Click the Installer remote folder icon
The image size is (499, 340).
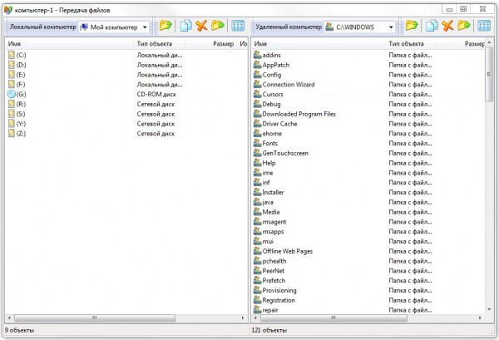tap(258, 192)
